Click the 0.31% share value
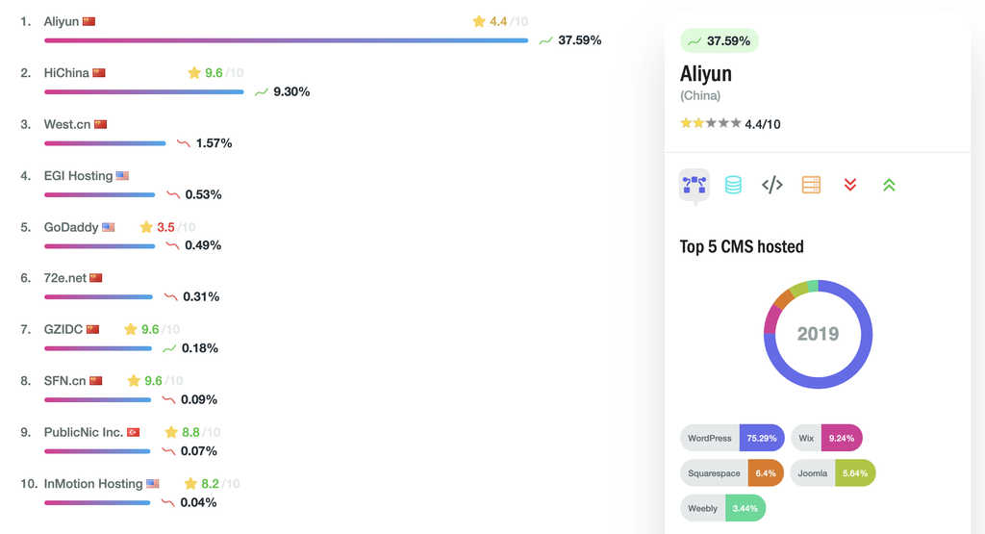 click(x=201, y=296)
